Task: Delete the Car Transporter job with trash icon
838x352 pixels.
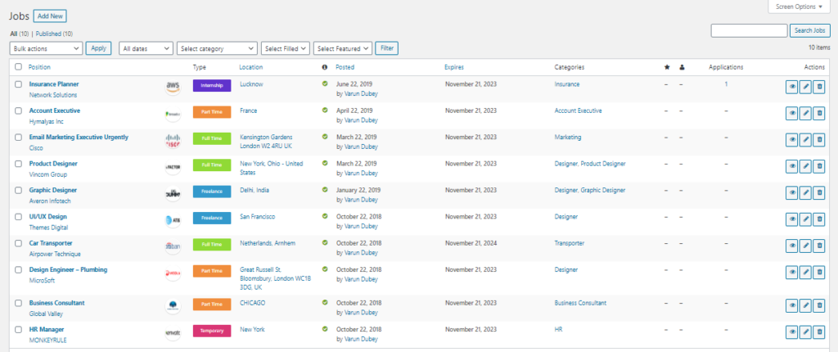Action: tap(818, 246)
